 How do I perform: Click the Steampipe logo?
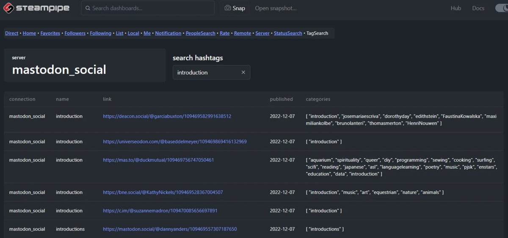click(37, 8)
